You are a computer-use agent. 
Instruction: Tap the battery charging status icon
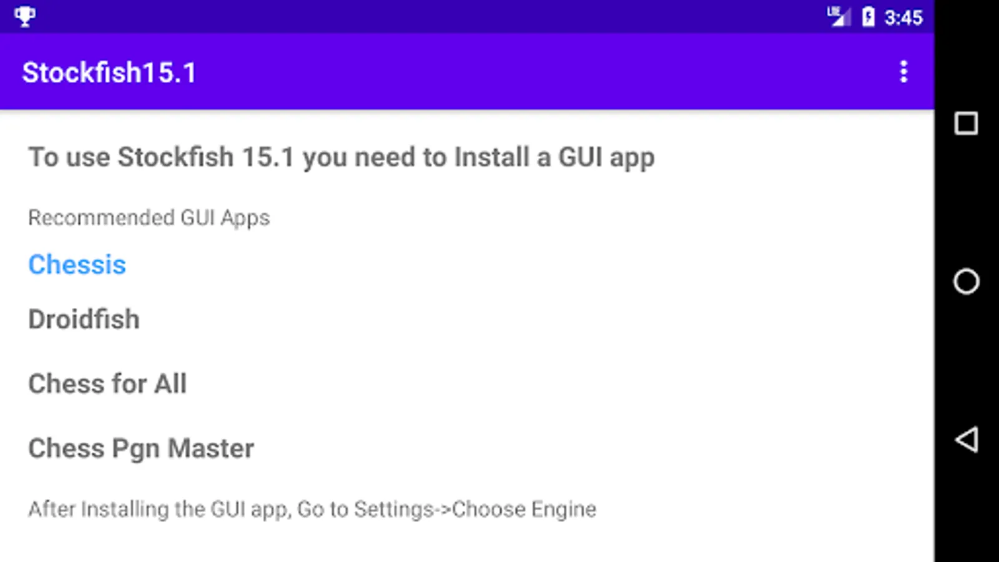868,17
